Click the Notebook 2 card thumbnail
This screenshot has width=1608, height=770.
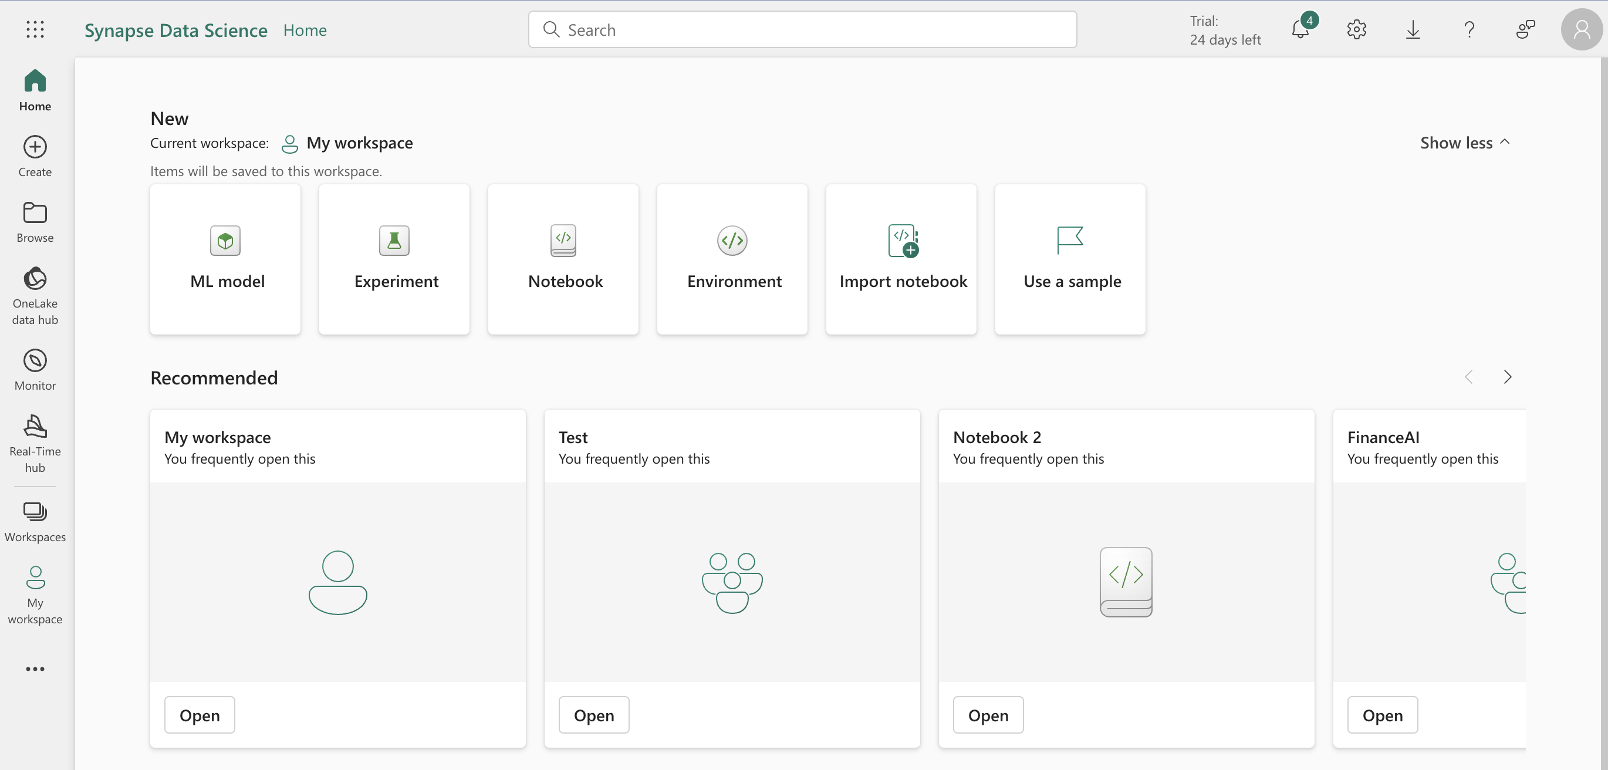pos(1126,582)
